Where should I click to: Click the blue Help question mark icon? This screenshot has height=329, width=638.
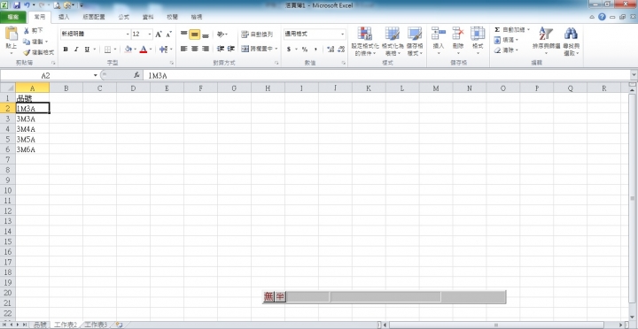602,17
